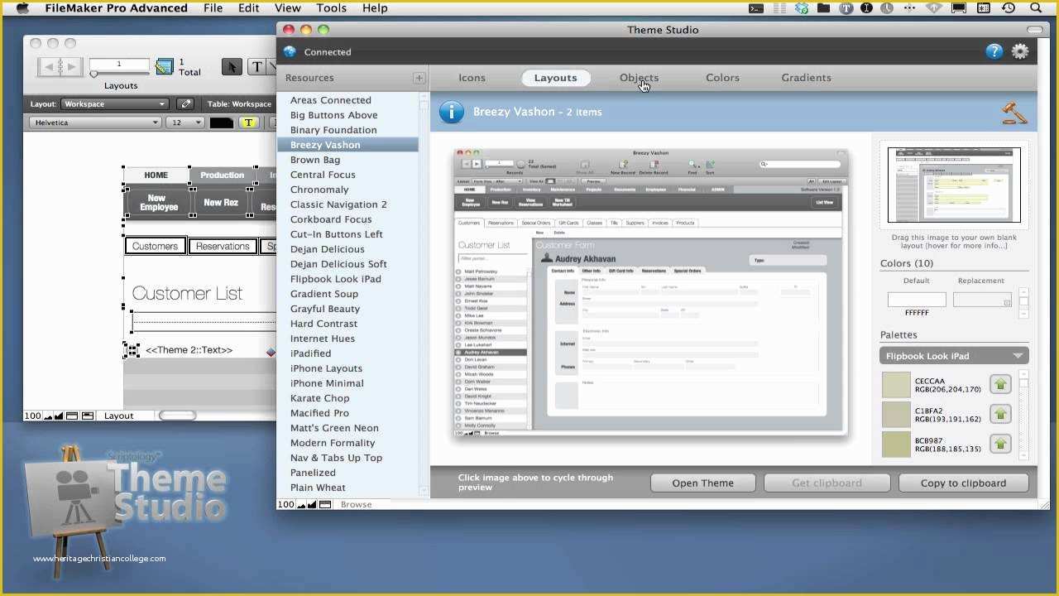Click the Copy to clipboard button
The width and height of the screenshot is (1059, 596).
(963, 483)
